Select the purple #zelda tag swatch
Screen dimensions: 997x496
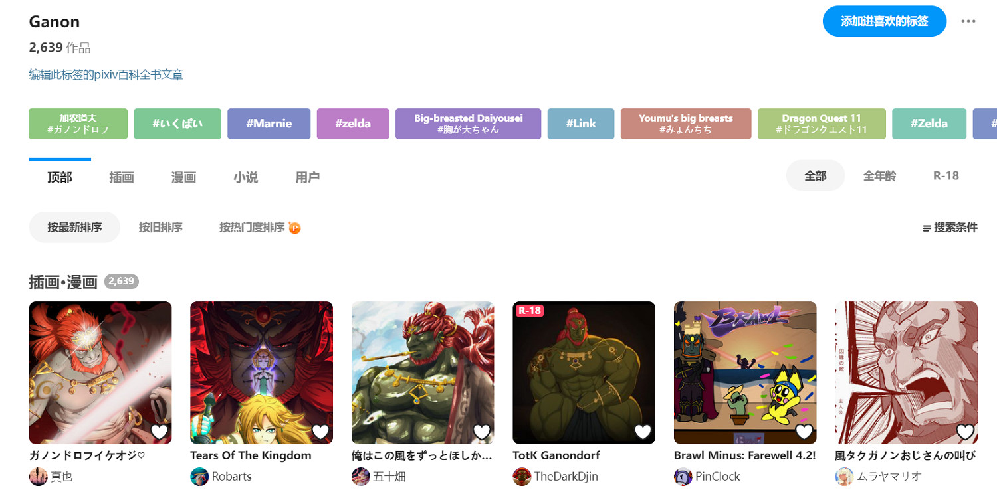tap(353, 124)
